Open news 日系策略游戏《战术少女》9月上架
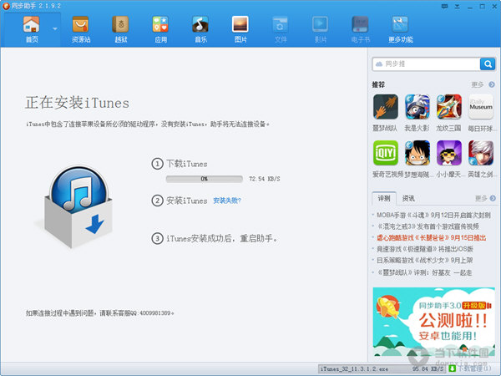Viewport: 501px width, 376px height. point(425,260)
